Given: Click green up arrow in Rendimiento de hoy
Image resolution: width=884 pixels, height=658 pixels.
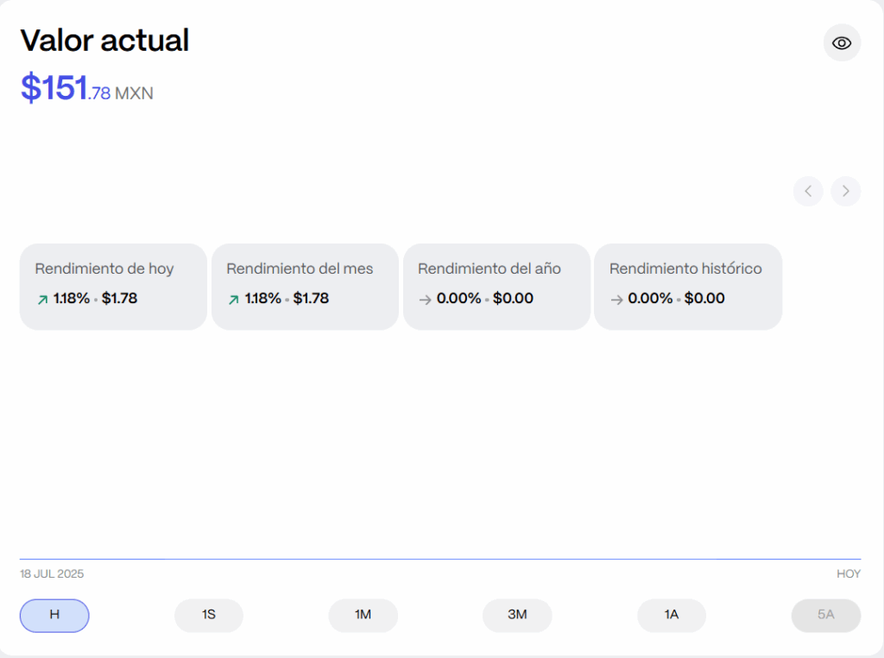Looking at the screenshot, I should coord(42,300).
